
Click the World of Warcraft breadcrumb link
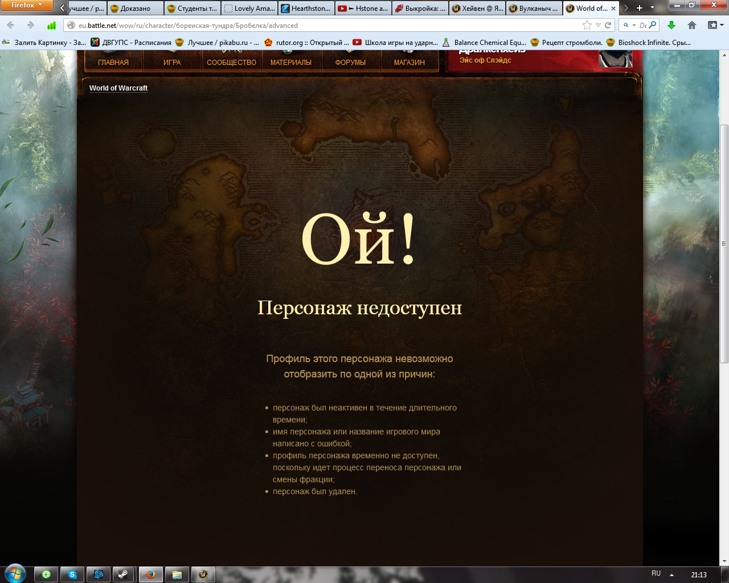click(118, 88)
